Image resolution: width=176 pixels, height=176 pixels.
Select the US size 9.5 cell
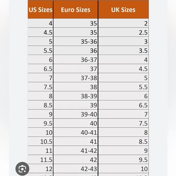click(x=40, y=123)
